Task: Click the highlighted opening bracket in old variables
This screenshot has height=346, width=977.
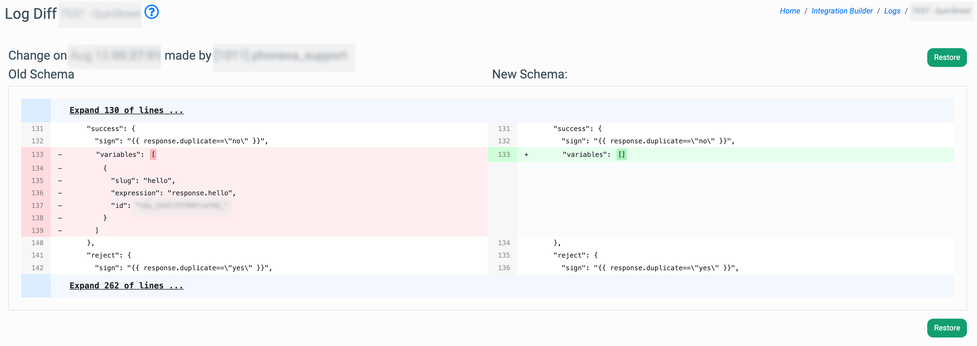Action: click(x=153, y=155)
